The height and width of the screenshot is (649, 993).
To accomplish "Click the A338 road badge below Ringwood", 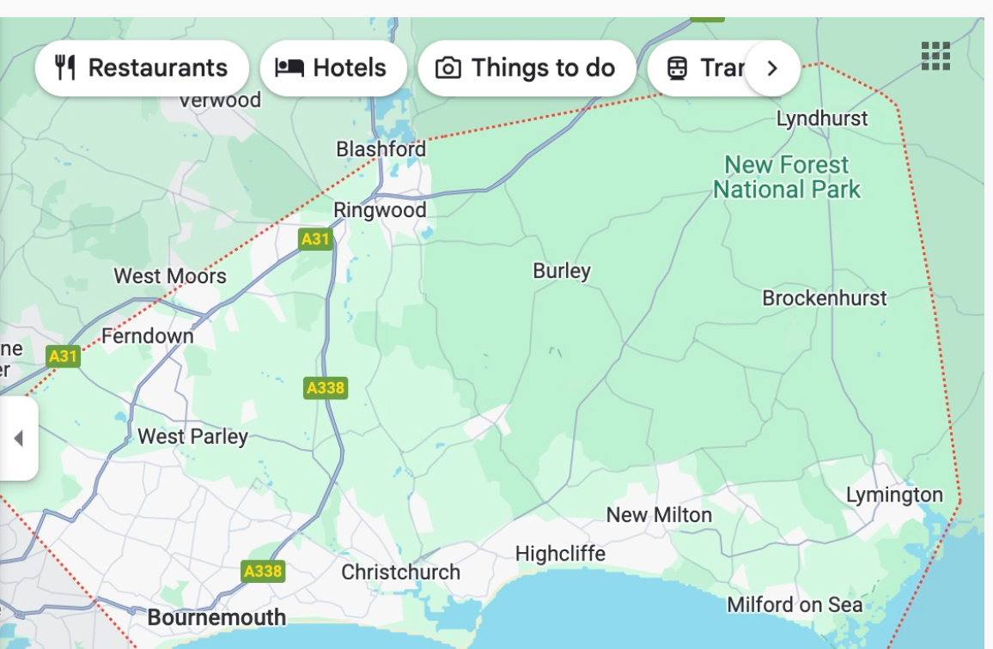I will [325, 387].
